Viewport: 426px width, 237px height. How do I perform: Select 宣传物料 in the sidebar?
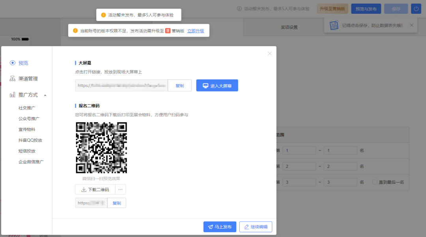(27, 130)
